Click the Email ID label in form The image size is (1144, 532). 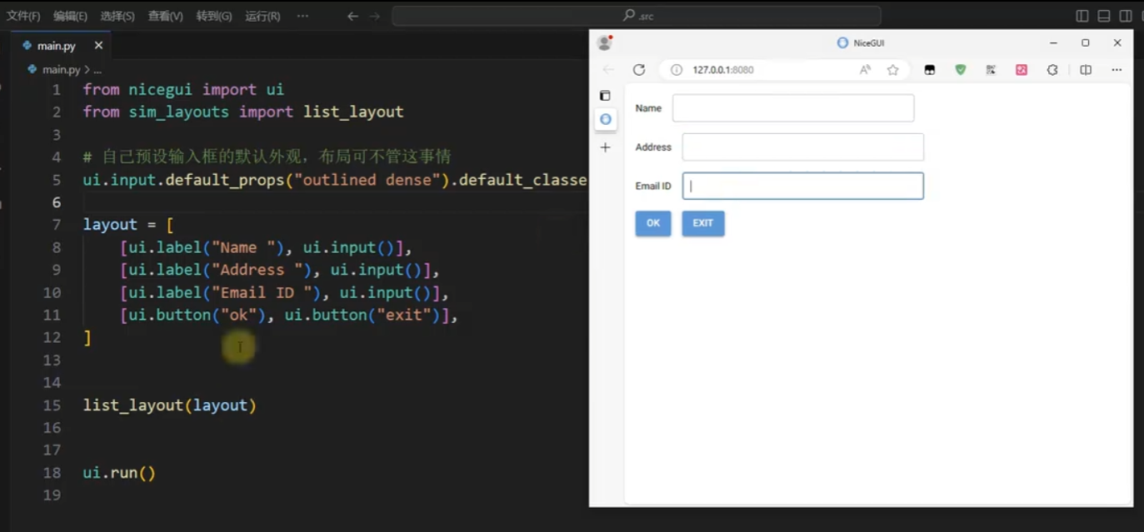point(653,186)
